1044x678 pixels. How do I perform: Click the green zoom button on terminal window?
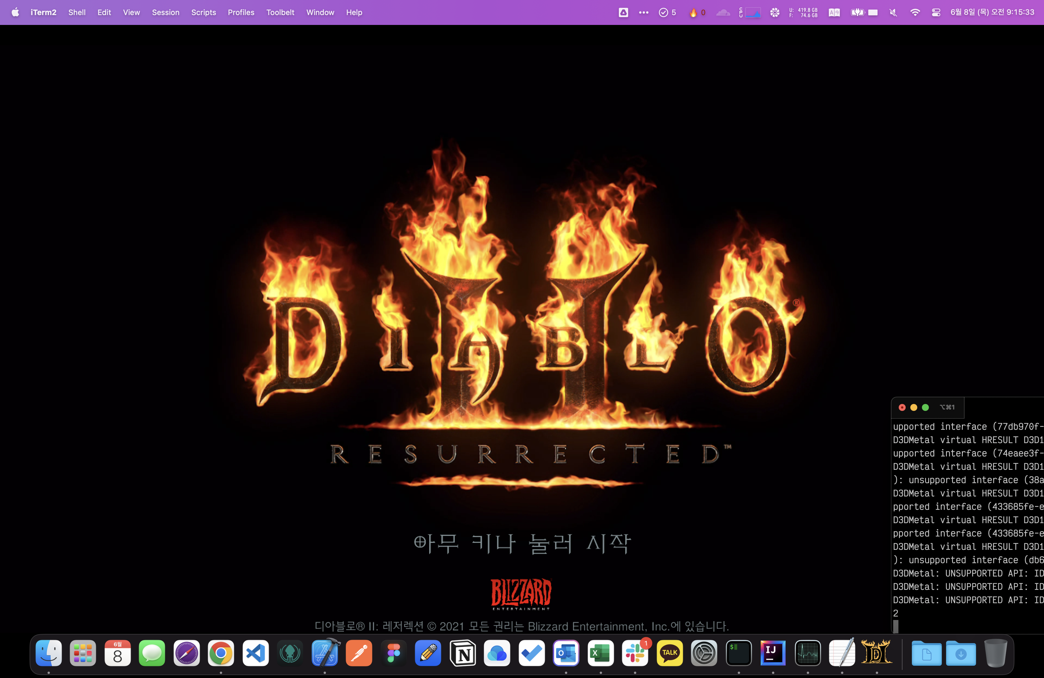tap(926, 407)
